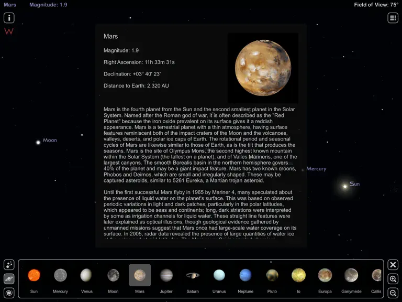The width and height of the screenshot is (402, 302).
Task: Select the constellations category icon
Action: point(9,265)
